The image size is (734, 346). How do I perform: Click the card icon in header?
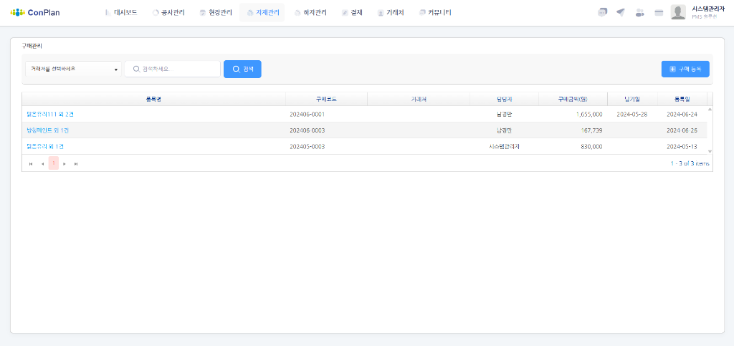pos(659,13)
